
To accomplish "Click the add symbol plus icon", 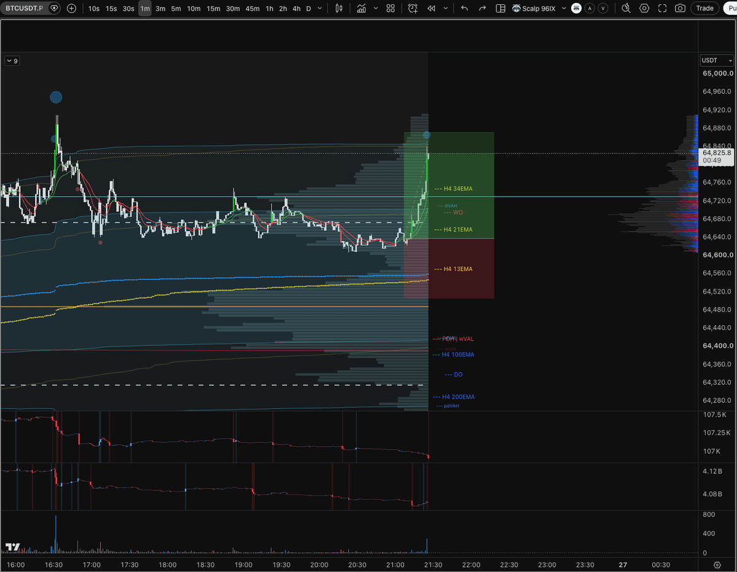I will click(x=72, y=9).
